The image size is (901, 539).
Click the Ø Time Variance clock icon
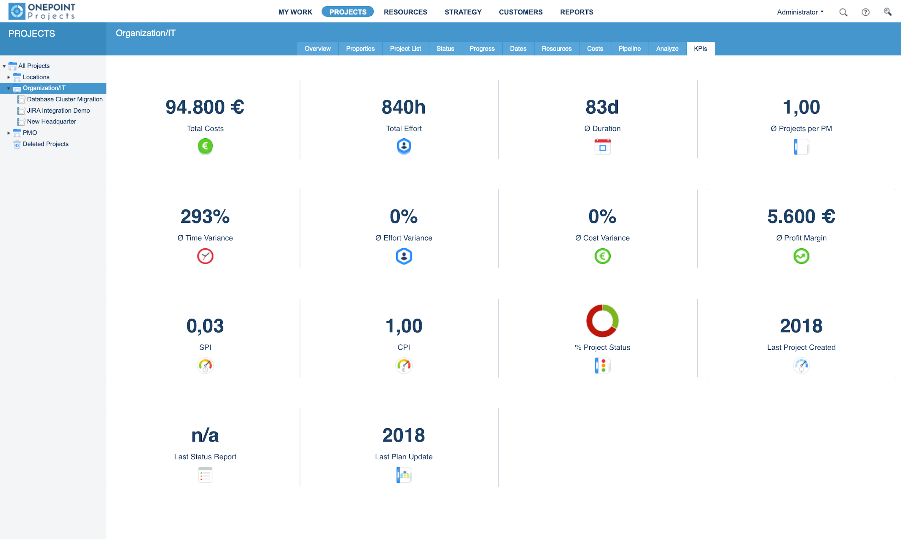205,256
